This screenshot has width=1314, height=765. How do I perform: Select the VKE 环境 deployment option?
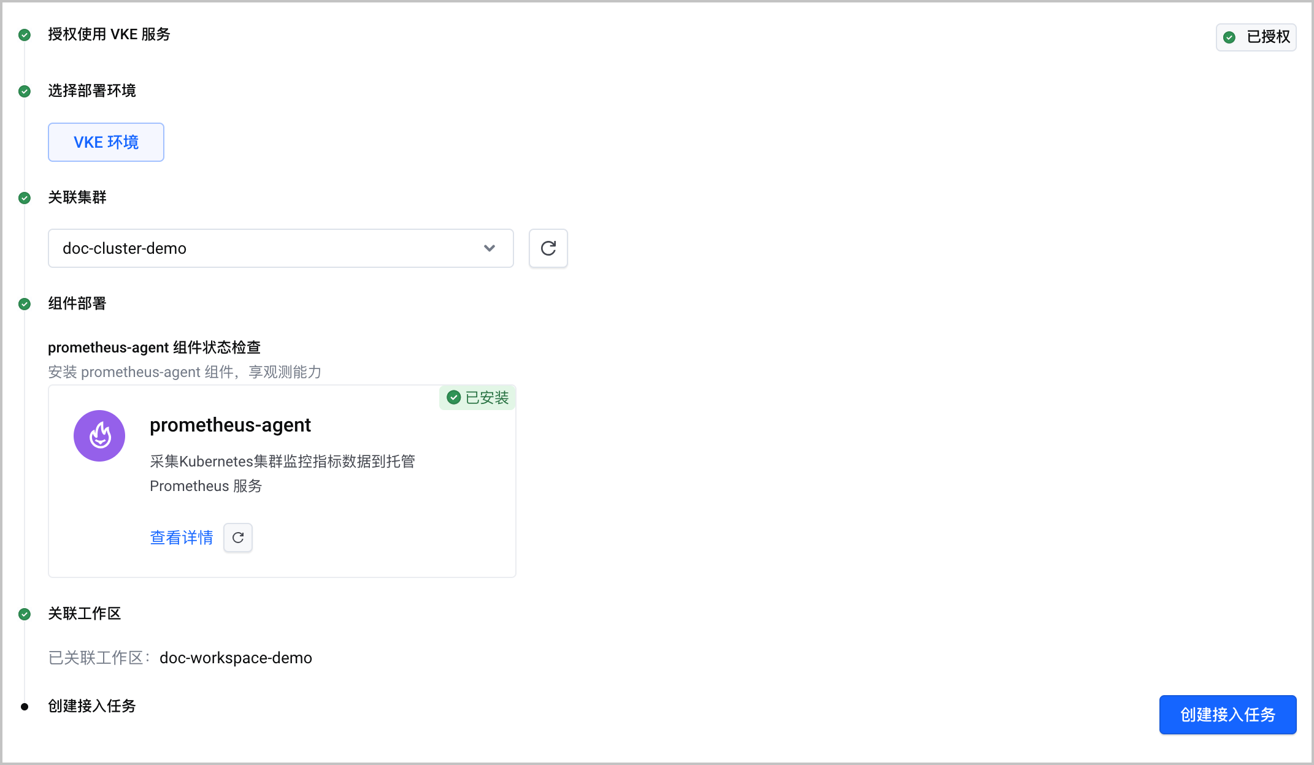[106, 142]
